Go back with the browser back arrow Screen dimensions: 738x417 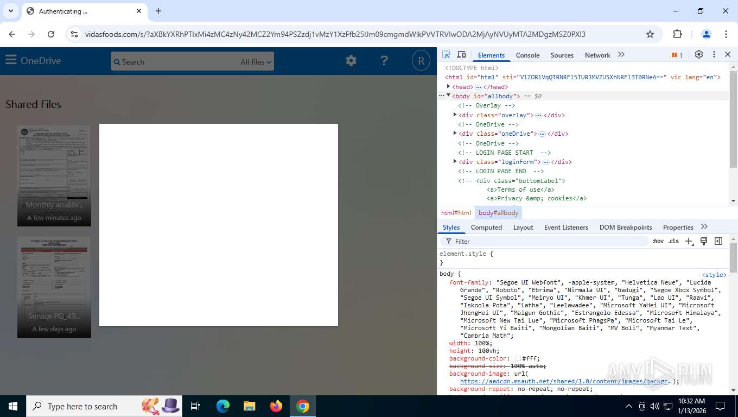[x=12, y=34]
